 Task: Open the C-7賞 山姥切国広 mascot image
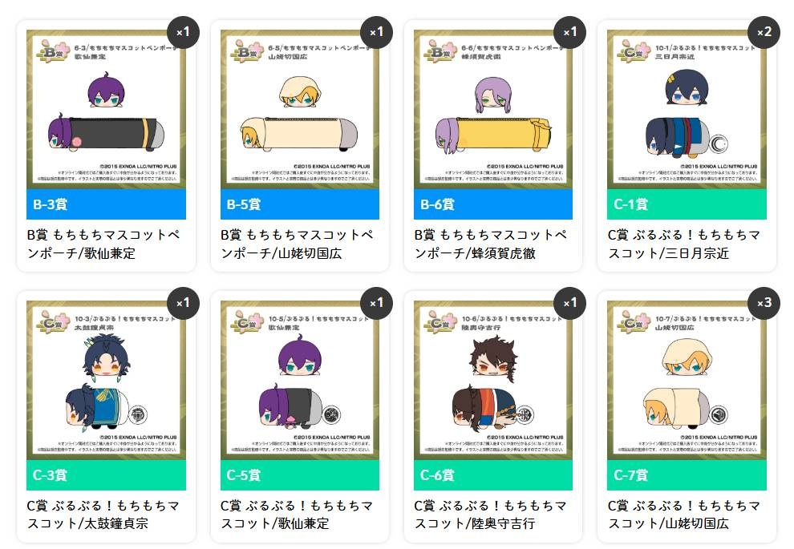coord(687,380)
